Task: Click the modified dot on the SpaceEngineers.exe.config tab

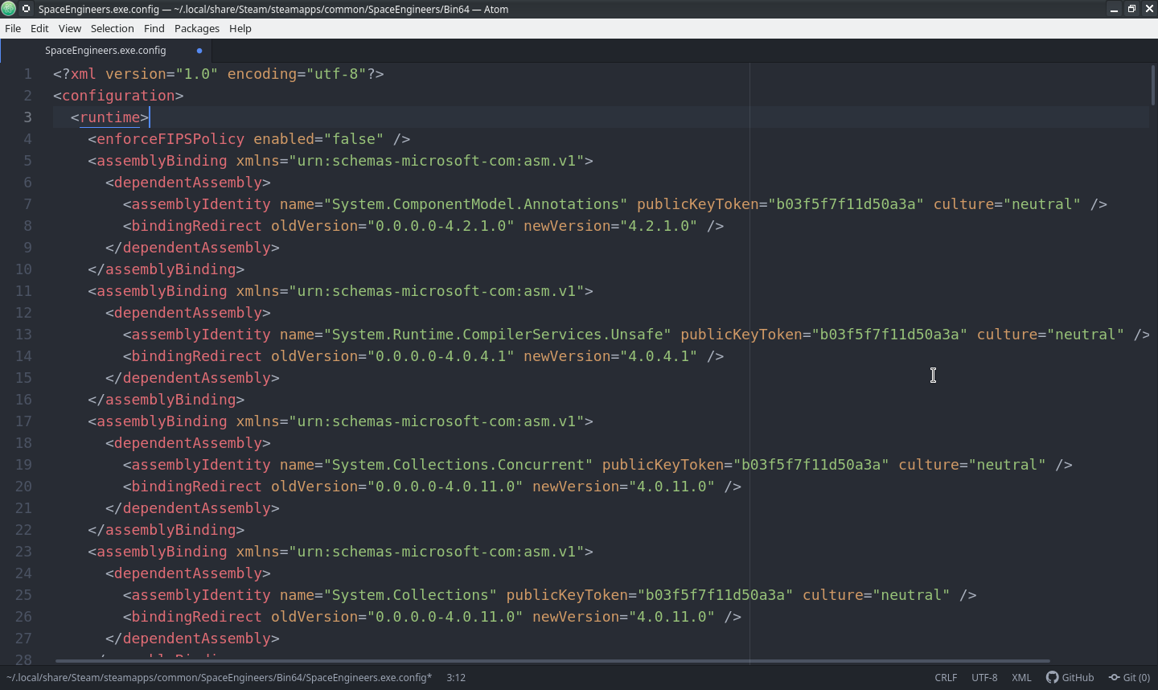Action: (x=199, y=51)
